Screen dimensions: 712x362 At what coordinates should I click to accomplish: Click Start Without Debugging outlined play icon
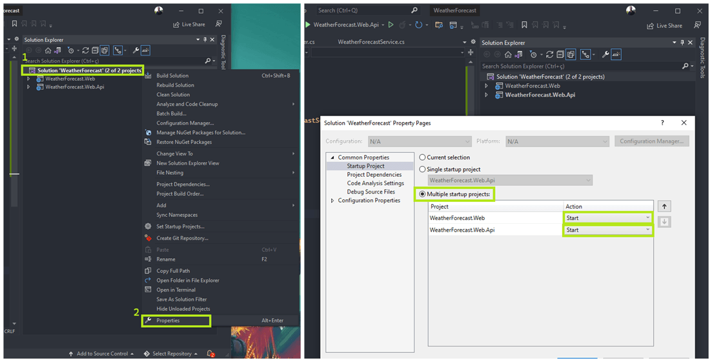pos(391,25)
